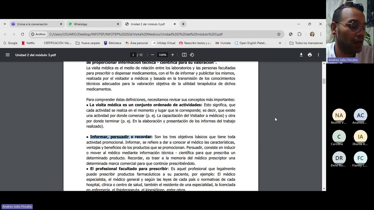Open the Área personal bookmark
Screen dimensions: 374x210
[136, 43]
